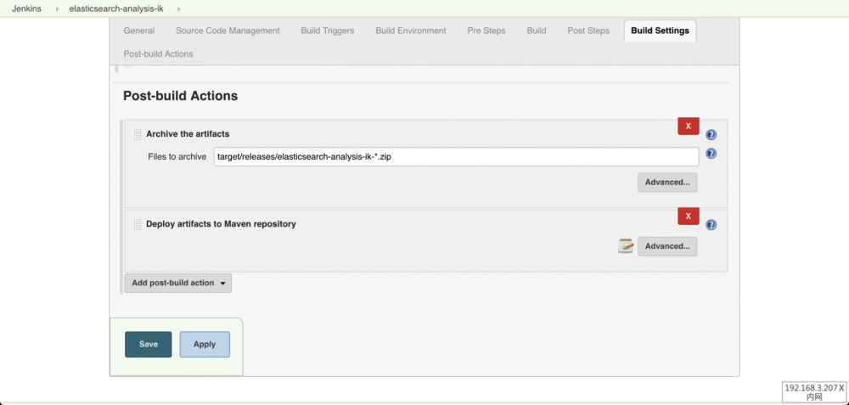Save the job configuration
The width and height of the screenshot is (849, 405).
click(x=149, y=345)
